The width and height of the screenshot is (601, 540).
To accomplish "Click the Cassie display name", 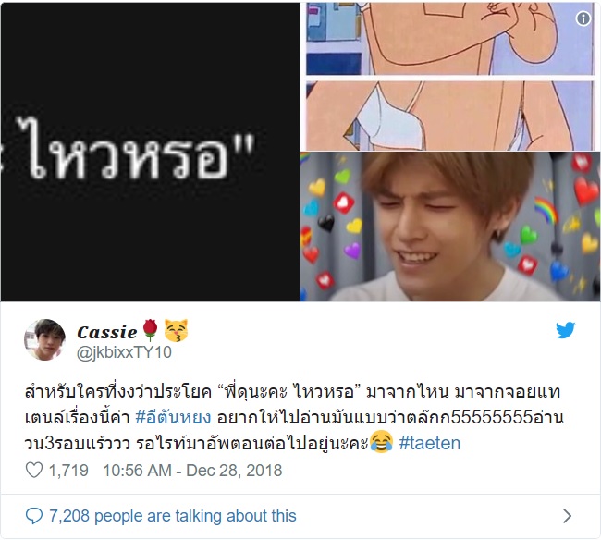I will [x=107, y=332].
